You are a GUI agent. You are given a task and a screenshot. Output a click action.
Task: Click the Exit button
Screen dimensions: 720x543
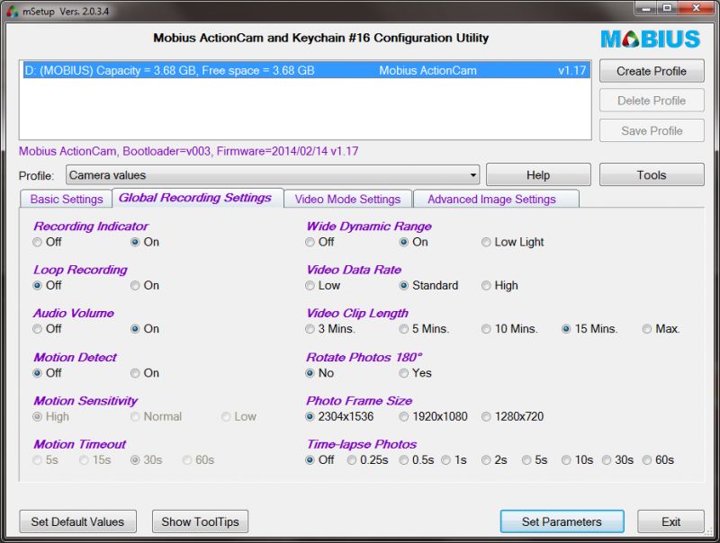(670, 521)
